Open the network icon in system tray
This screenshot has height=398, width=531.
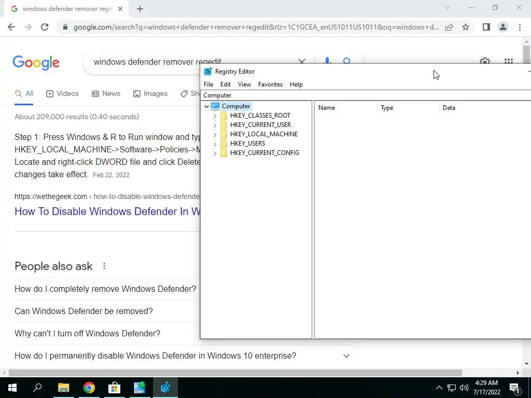click(x=452, y=388)
